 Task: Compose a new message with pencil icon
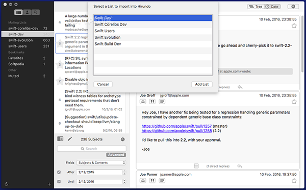[x=70, y=139]
